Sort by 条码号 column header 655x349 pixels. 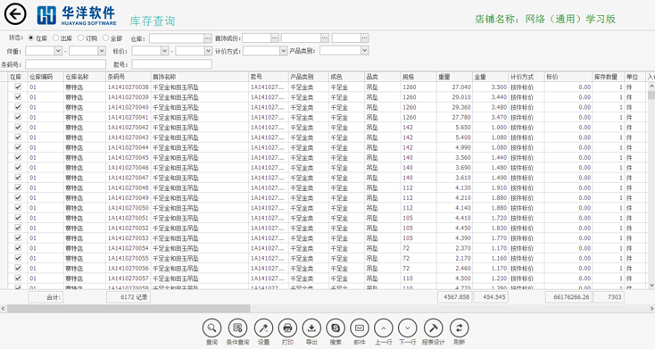click(x=129, y=77)
